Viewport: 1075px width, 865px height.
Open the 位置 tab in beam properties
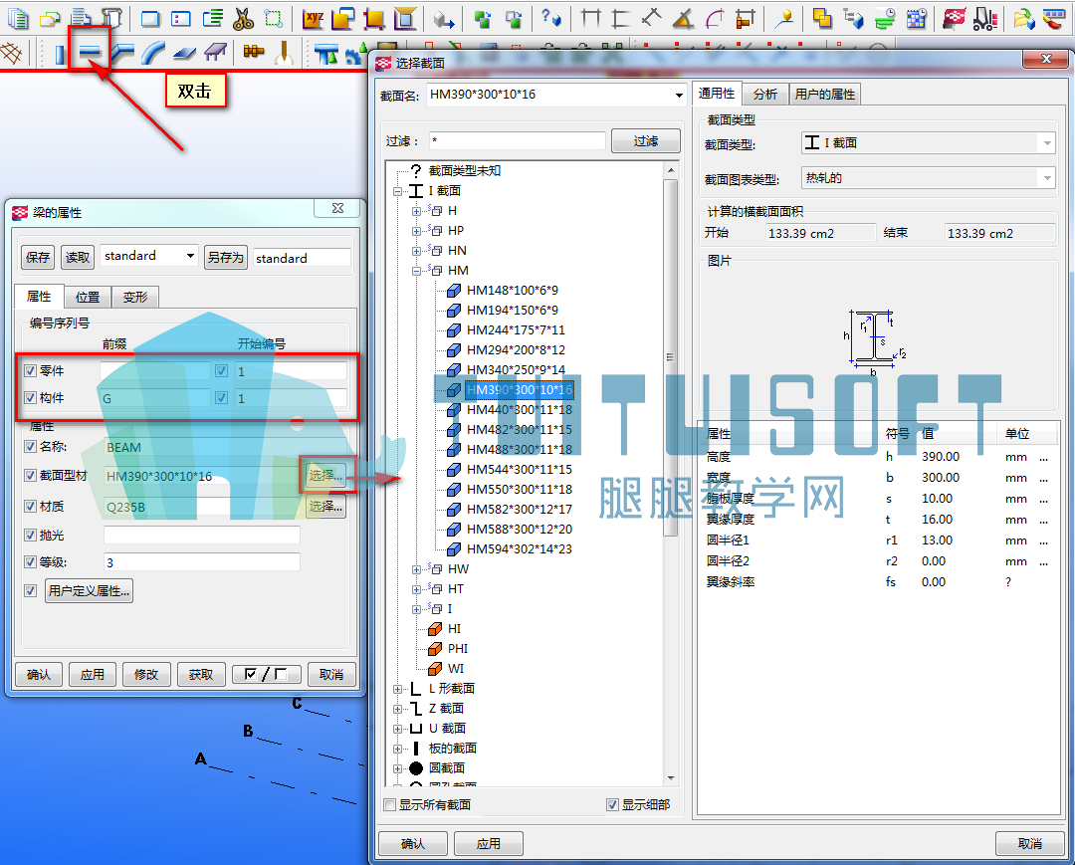88,297
